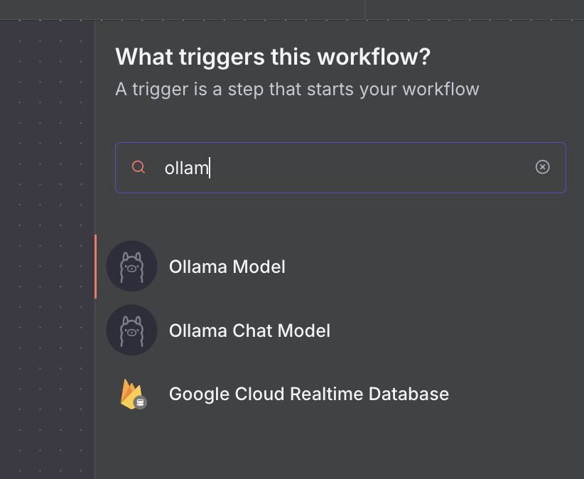Pick Google Cloud Realtime Database from the list

(x=308, y=394)
